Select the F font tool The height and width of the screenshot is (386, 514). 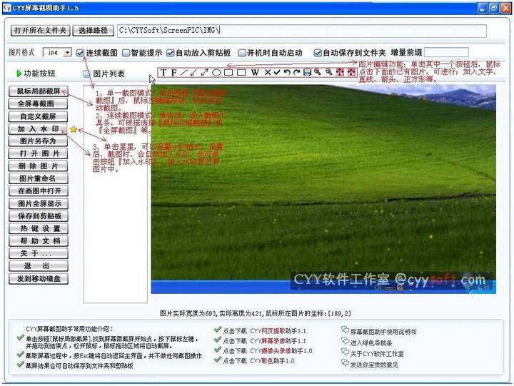pyautogui.click(x=173, y=72)
